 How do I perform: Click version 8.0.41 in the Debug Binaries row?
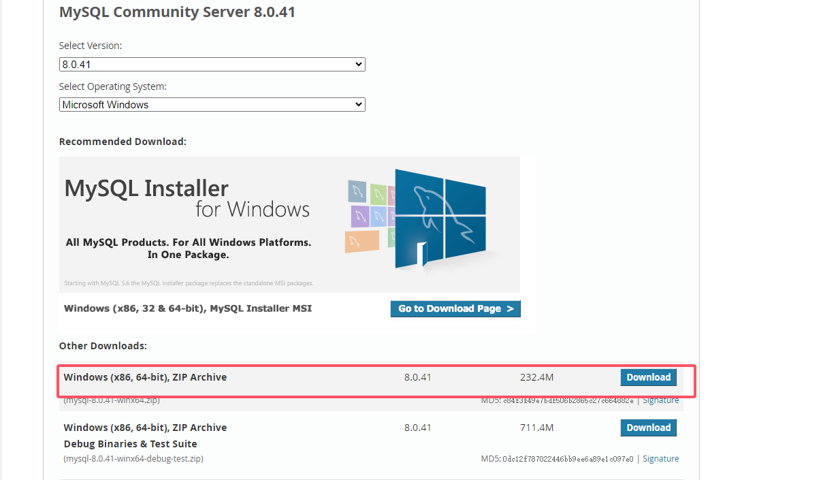click(418, 428)
